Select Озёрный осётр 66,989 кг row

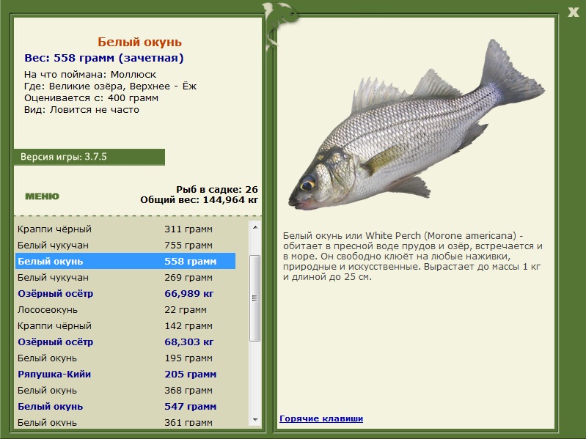tap(125, 293)
